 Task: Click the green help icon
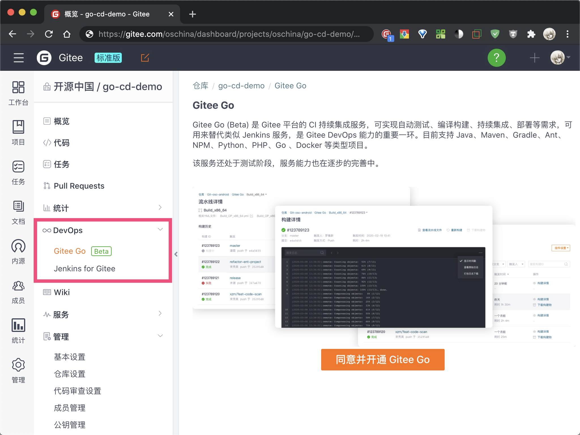point(497,57)
